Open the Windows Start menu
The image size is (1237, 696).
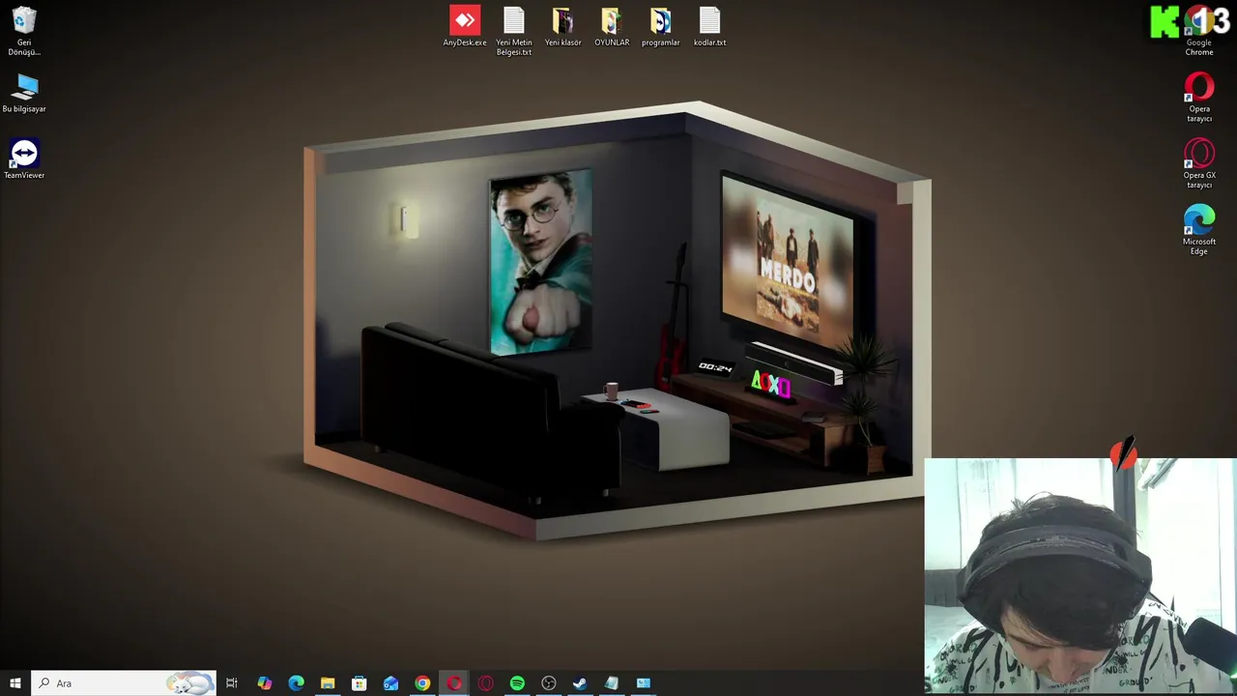pyautogui.click(x=15, y=683)
